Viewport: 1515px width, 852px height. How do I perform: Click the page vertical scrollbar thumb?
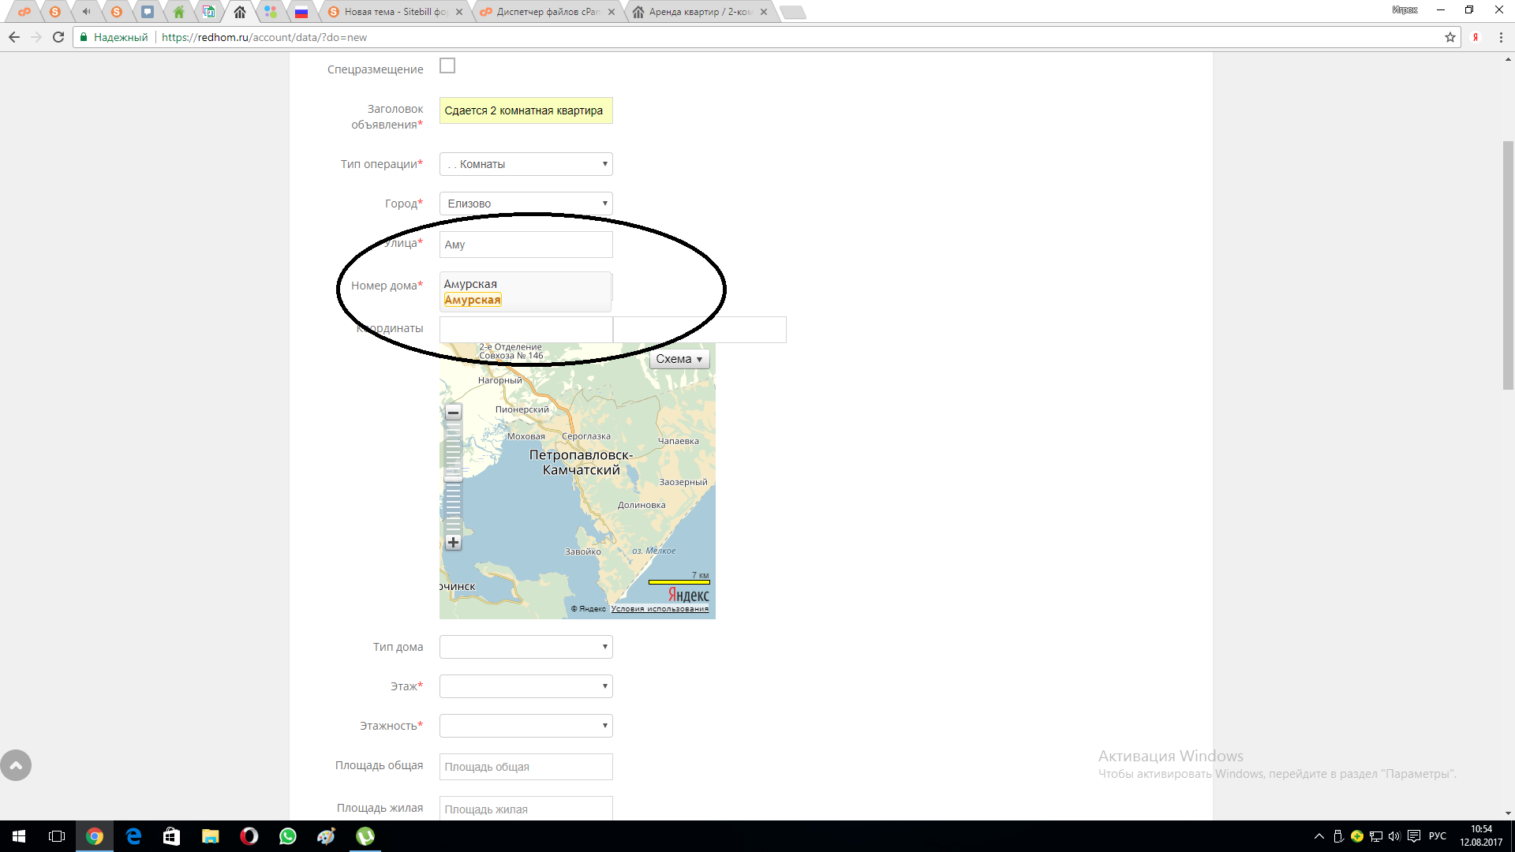click(x=1508, y=265)
